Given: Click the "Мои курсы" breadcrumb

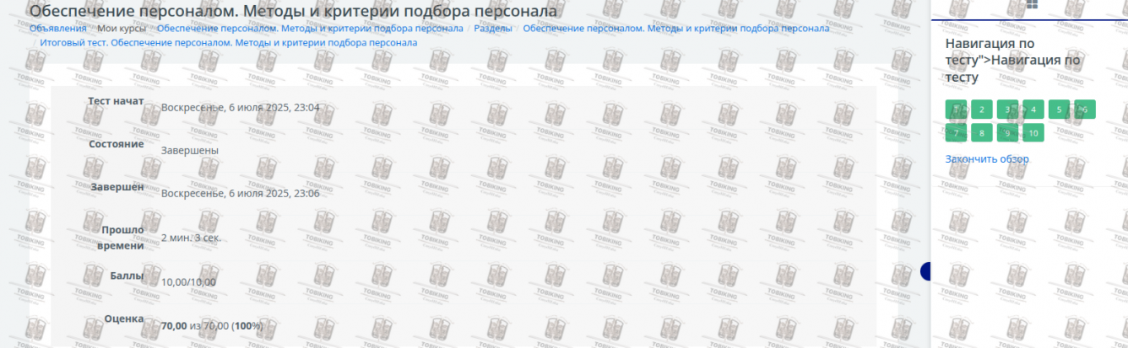Looking at the screenshot, I should tap(122, 29).
